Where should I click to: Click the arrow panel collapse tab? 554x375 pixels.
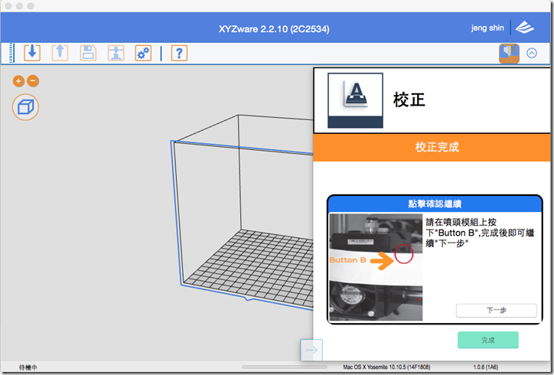point(311,350)
